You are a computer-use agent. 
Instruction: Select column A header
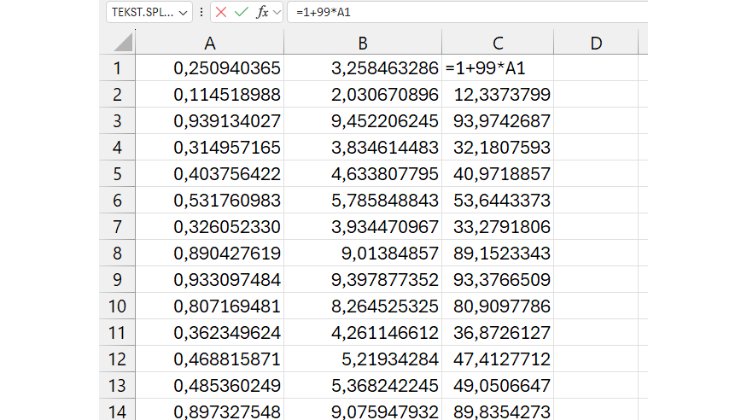click(x=210, y=43)
